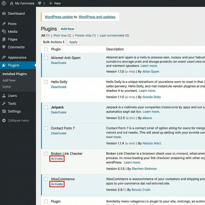
Task: Click the comments bubble icon in admin bar
Action: tap(39, 3)
